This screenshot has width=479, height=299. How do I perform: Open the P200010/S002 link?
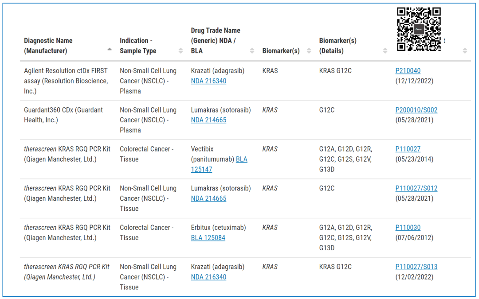[x=416, y=110]
